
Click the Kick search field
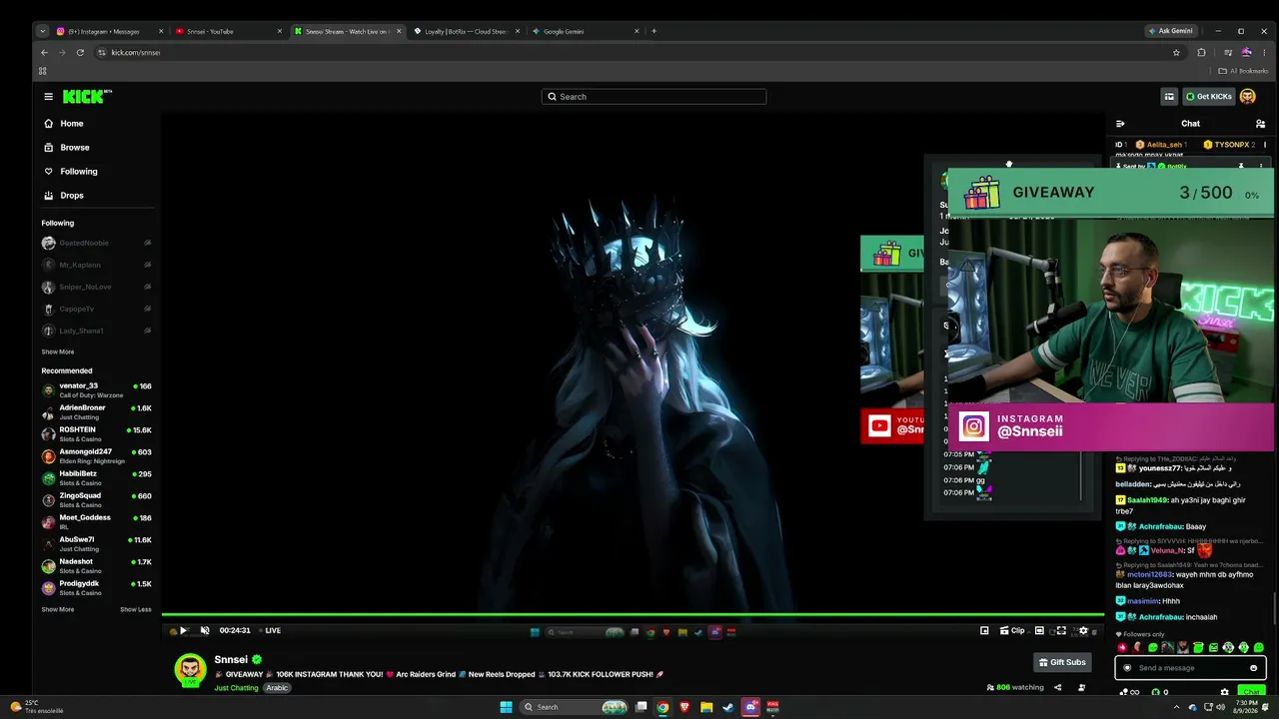(653, 97)
